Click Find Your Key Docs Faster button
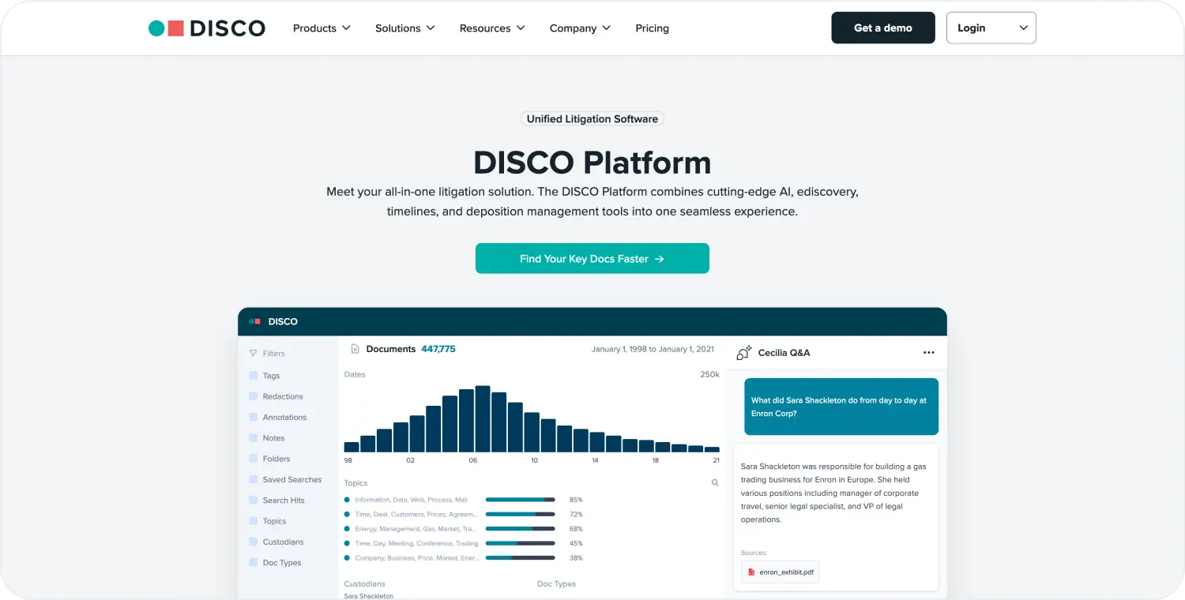Image resolution: width=1185 pixels, height=600 pixels. pyautogui.click(x=592, y=258)
